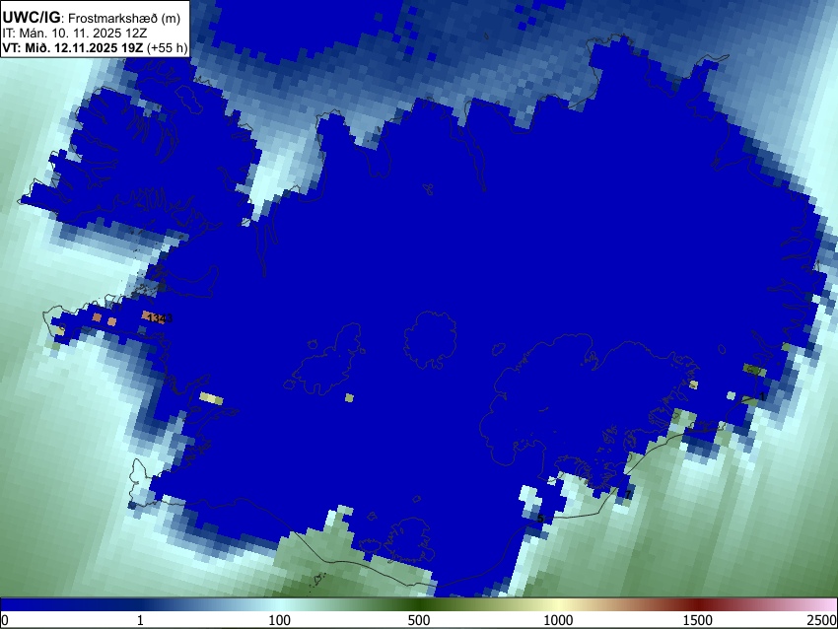Click the 'UWC/IG: Frostmarkshæð (m)' title text

point(92,18)
